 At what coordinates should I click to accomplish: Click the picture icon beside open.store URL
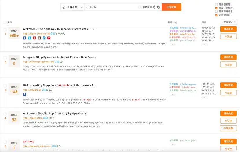point(47,118)
